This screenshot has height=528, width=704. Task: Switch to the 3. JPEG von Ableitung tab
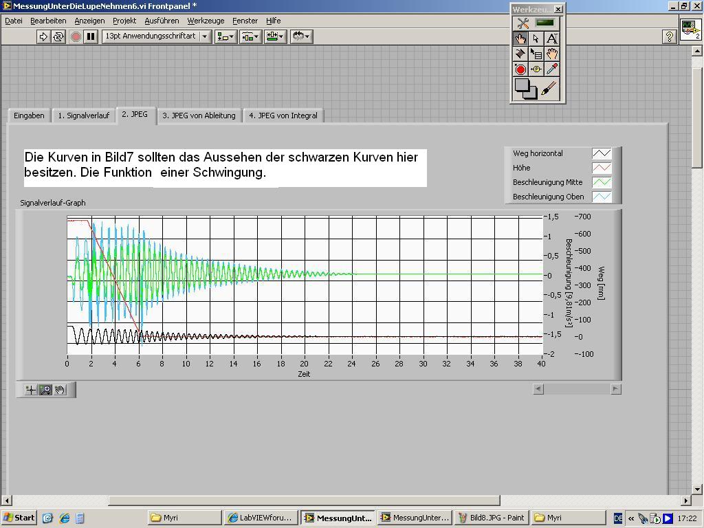coord(199,115)
